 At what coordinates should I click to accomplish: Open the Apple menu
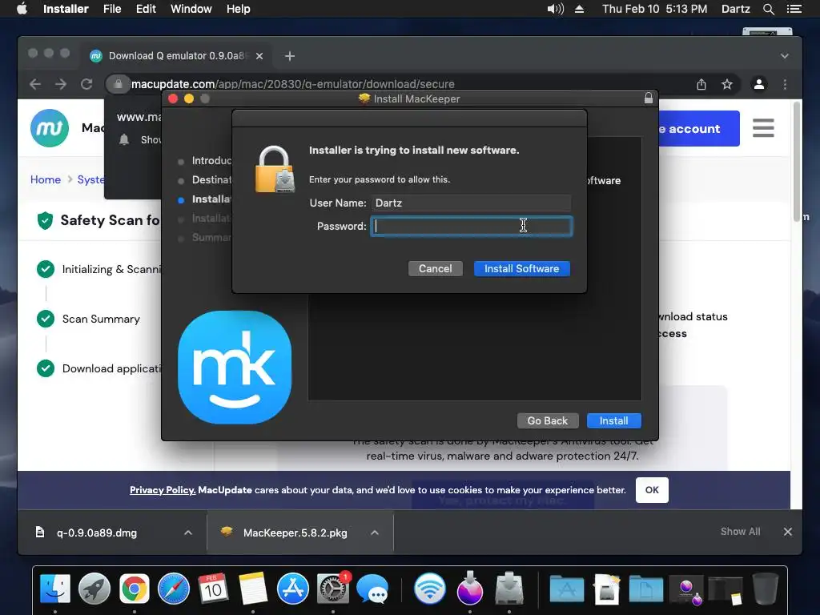coord(22,9)
